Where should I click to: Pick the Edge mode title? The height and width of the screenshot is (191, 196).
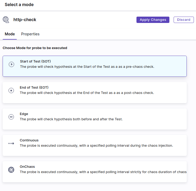[x=24, y=114]
